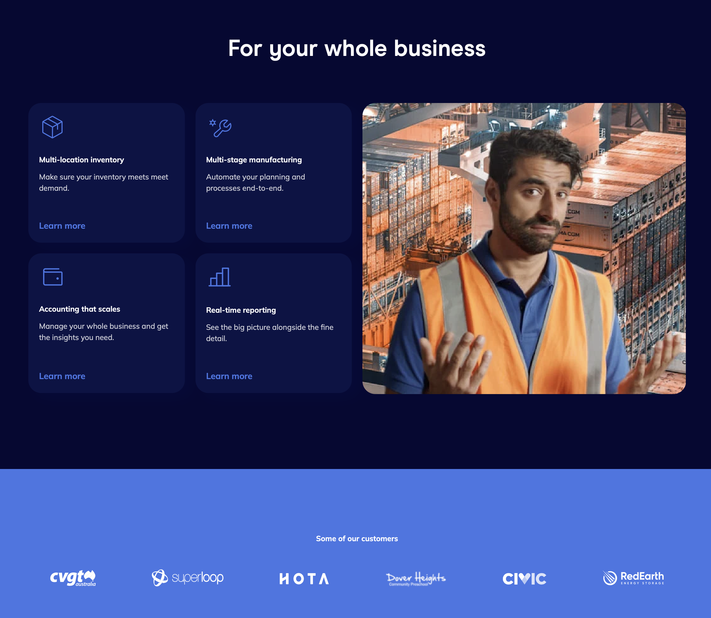The image size is (711, 618).
Task: Click the Accounting that scales heading
Action: coord(80,309)
